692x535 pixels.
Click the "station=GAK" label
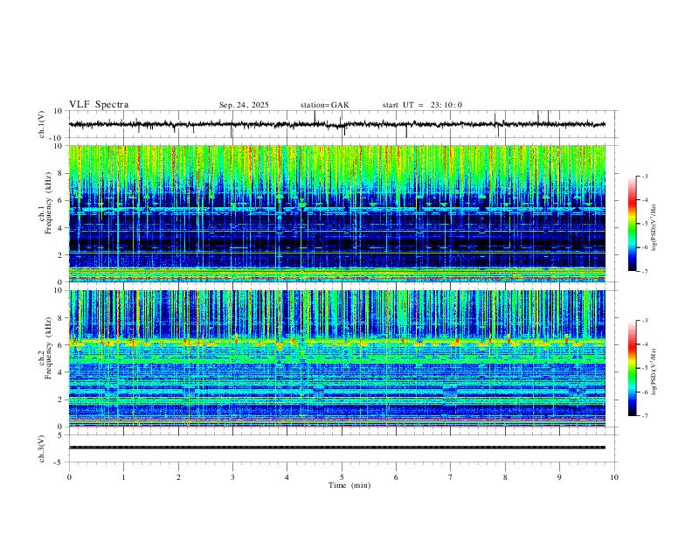pos(324,105)
